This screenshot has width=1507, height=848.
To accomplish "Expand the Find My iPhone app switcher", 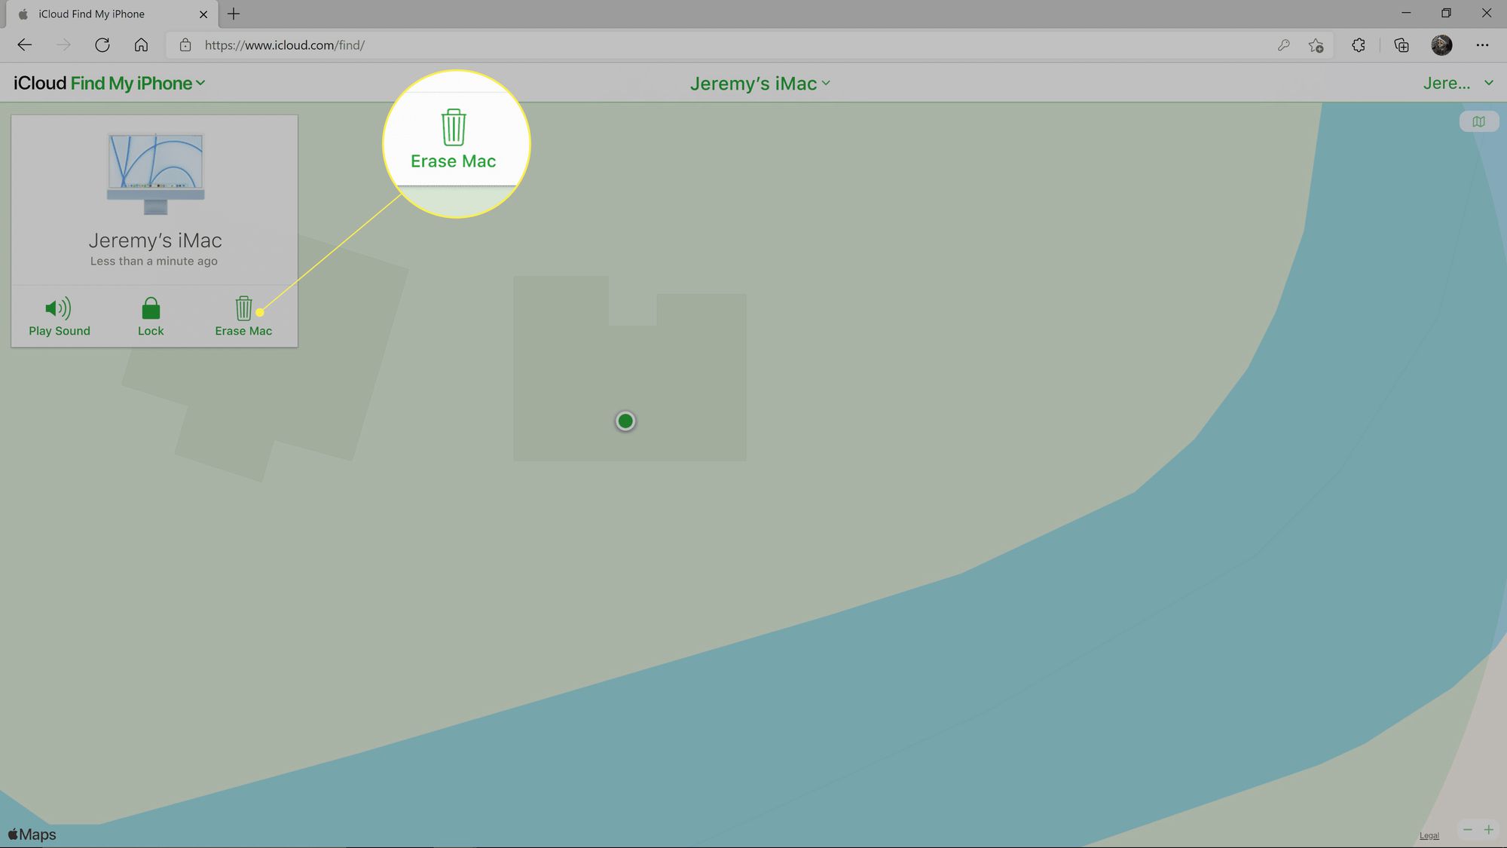I will click(x=138, y=84).
